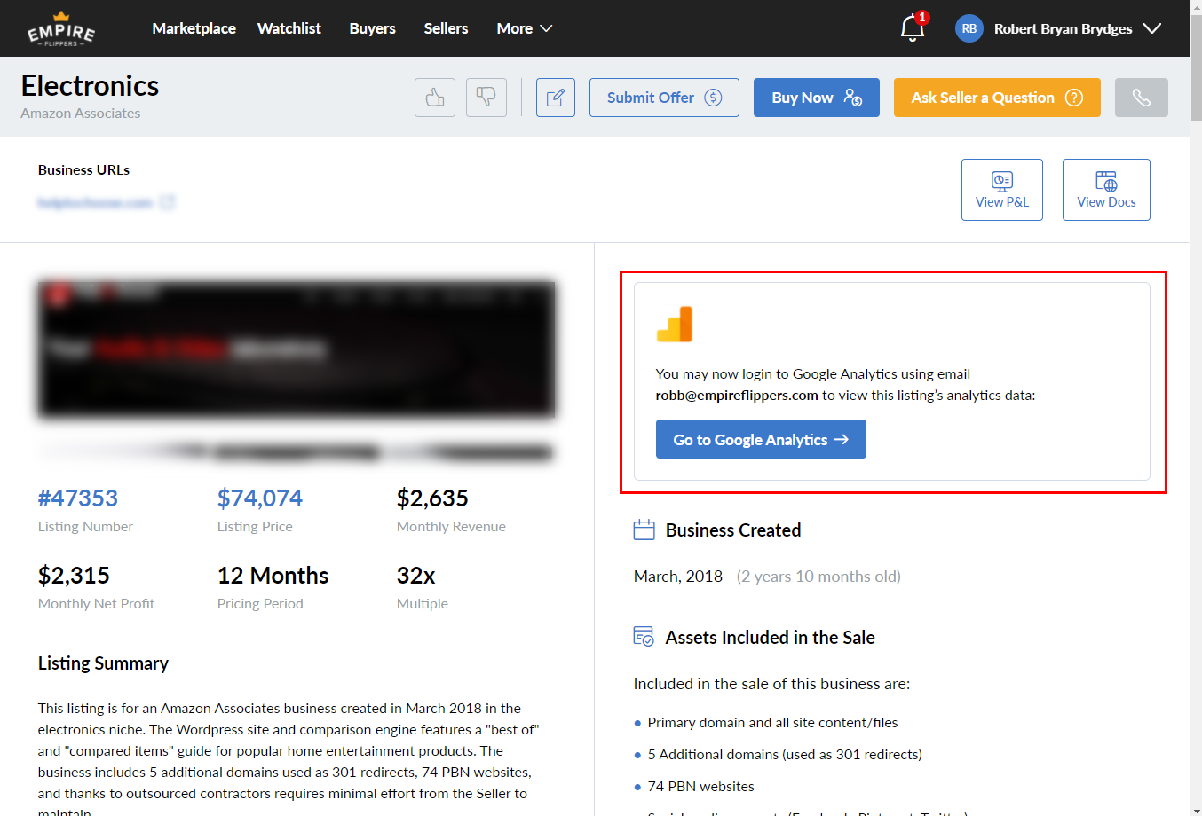Click the RB user avatar
The height and width of the screenshot is (816, 1202).
pos(969,28)
